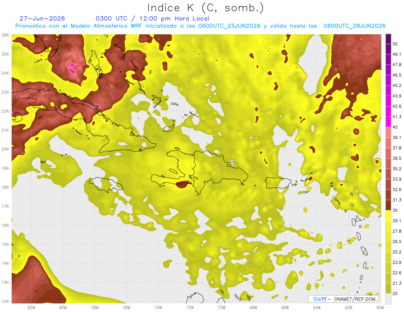The width and height of the screenshot is (404, 312).
Task: Click the "ONAMET/REP.DOM." credit label
Action: (x=355, y=299)
